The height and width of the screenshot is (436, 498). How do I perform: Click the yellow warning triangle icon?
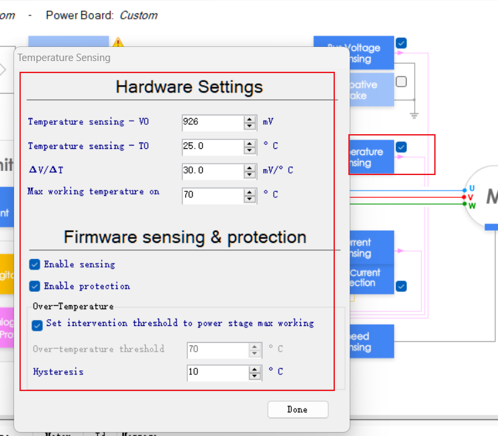pyautogui.click(x=118, y=42)
